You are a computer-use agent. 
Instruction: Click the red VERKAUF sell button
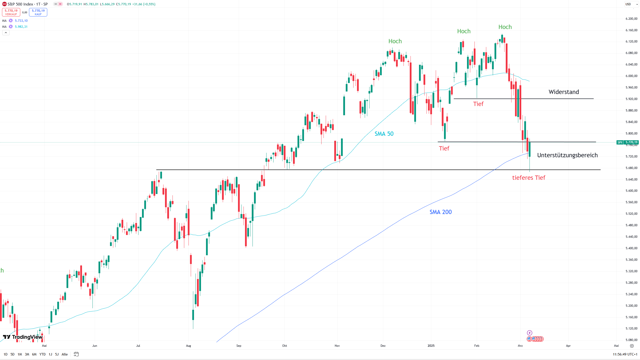[x=11, y=12]
